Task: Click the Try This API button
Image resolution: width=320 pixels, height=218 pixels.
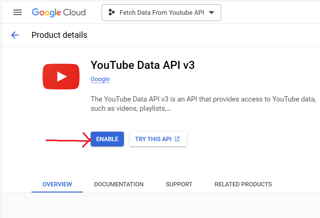Action: pyautogui.click(x=153, y=139)
